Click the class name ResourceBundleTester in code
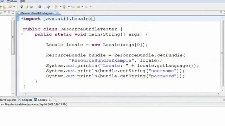Screen dimensions: 225x126 coord(89,29)
